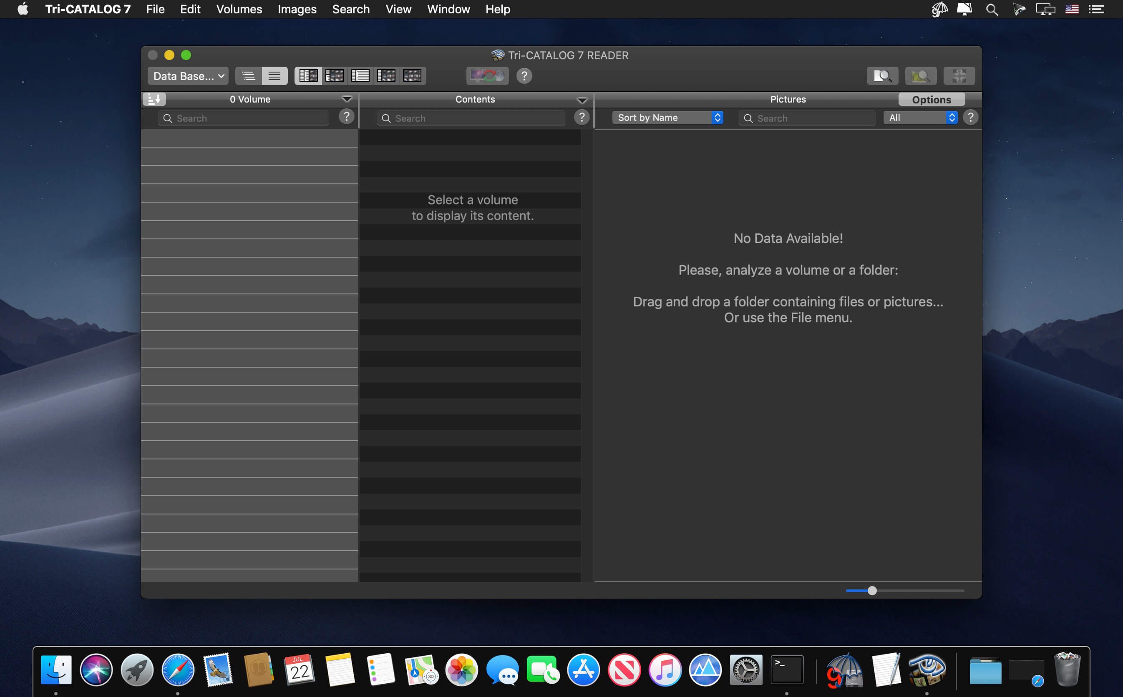Viewport: 1123px width, 697px height.
Task: Click the image search magnifier icon
Action: click(x=921, y=76)
